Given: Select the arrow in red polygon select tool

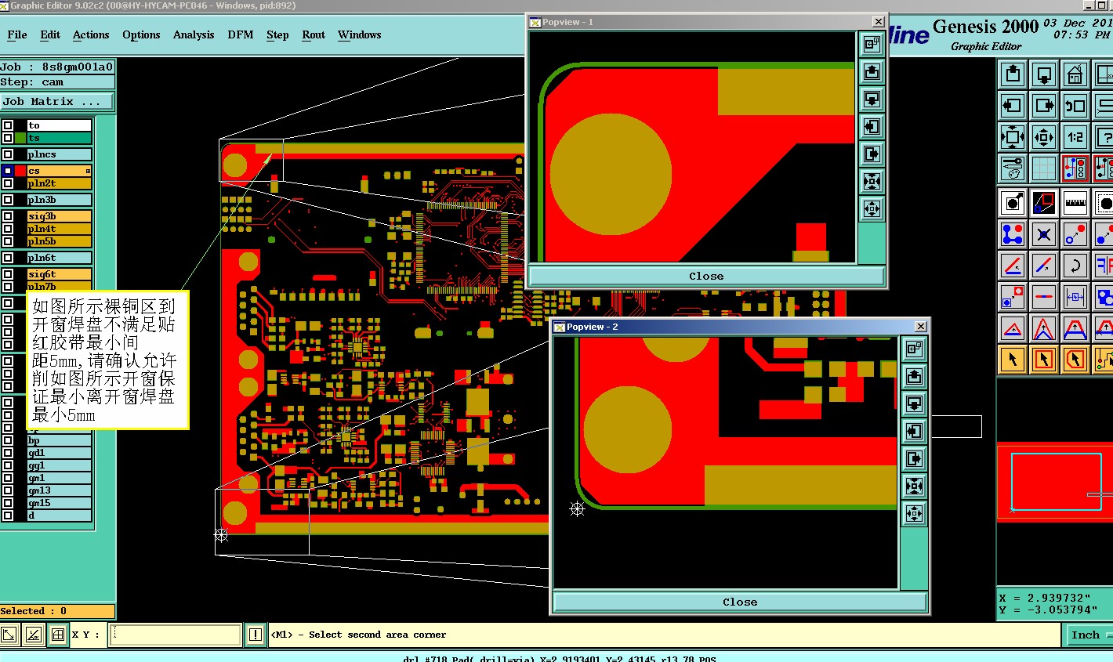Looking at the screenshot, I should point(1075,360).
